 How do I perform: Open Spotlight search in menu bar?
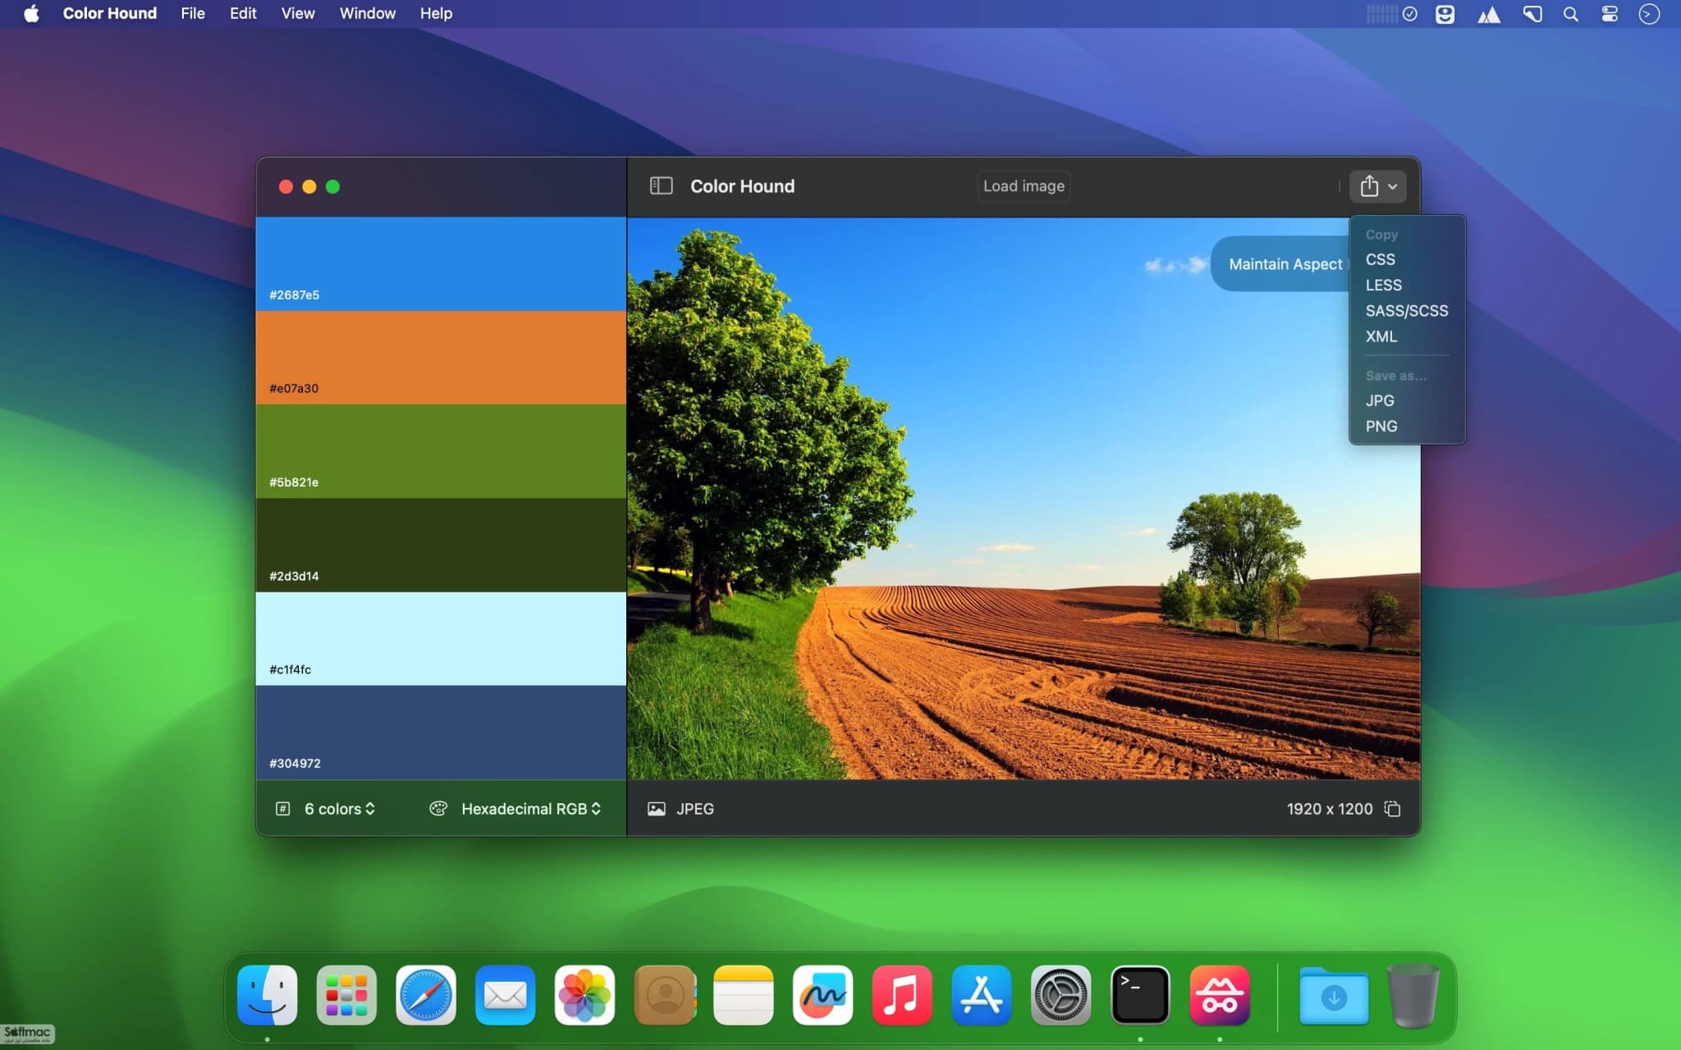point(1570,14)
